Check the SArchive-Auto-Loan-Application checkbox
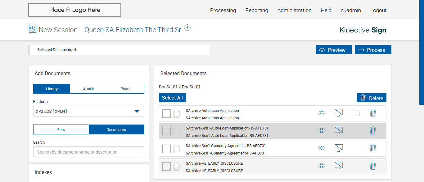Image resolution: width=424 pixels, height=182 pixels. tap(166, 114)
